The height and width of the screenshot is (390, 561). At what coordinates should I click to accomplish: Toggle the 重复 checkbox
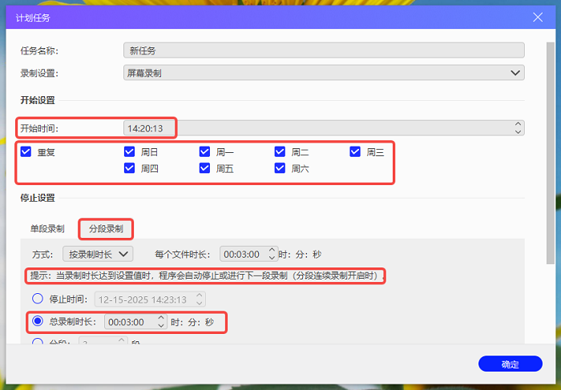point(26,151)
